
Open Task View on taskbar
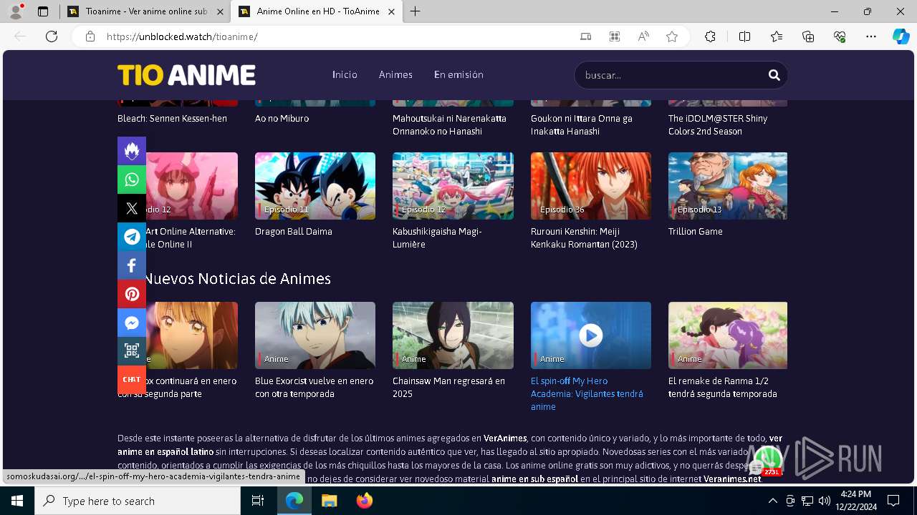tap(258, 501)
